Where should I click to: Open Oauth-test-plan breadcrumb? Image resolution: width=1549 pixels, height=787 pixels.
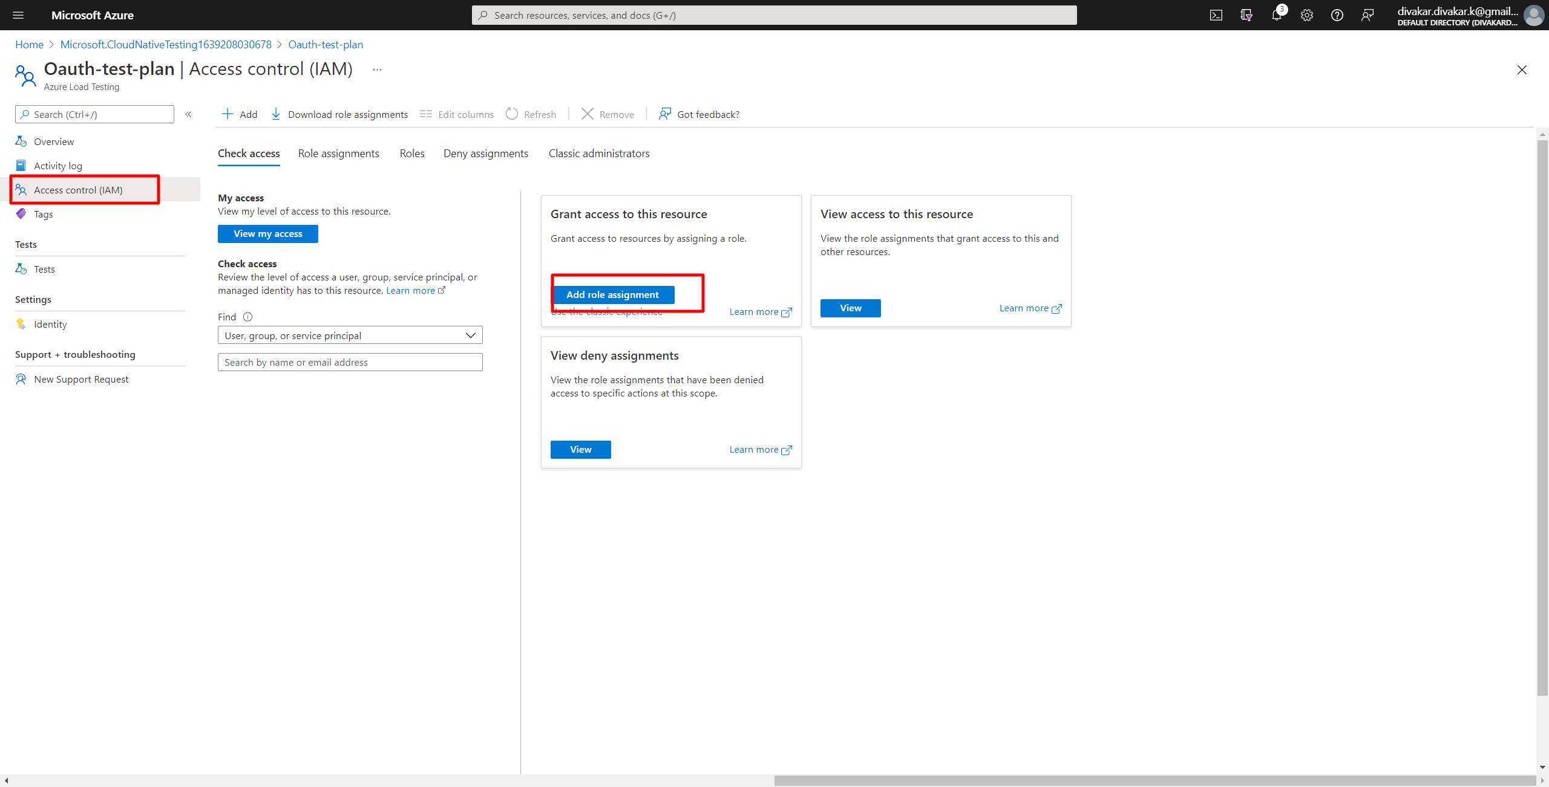point(326,45)
